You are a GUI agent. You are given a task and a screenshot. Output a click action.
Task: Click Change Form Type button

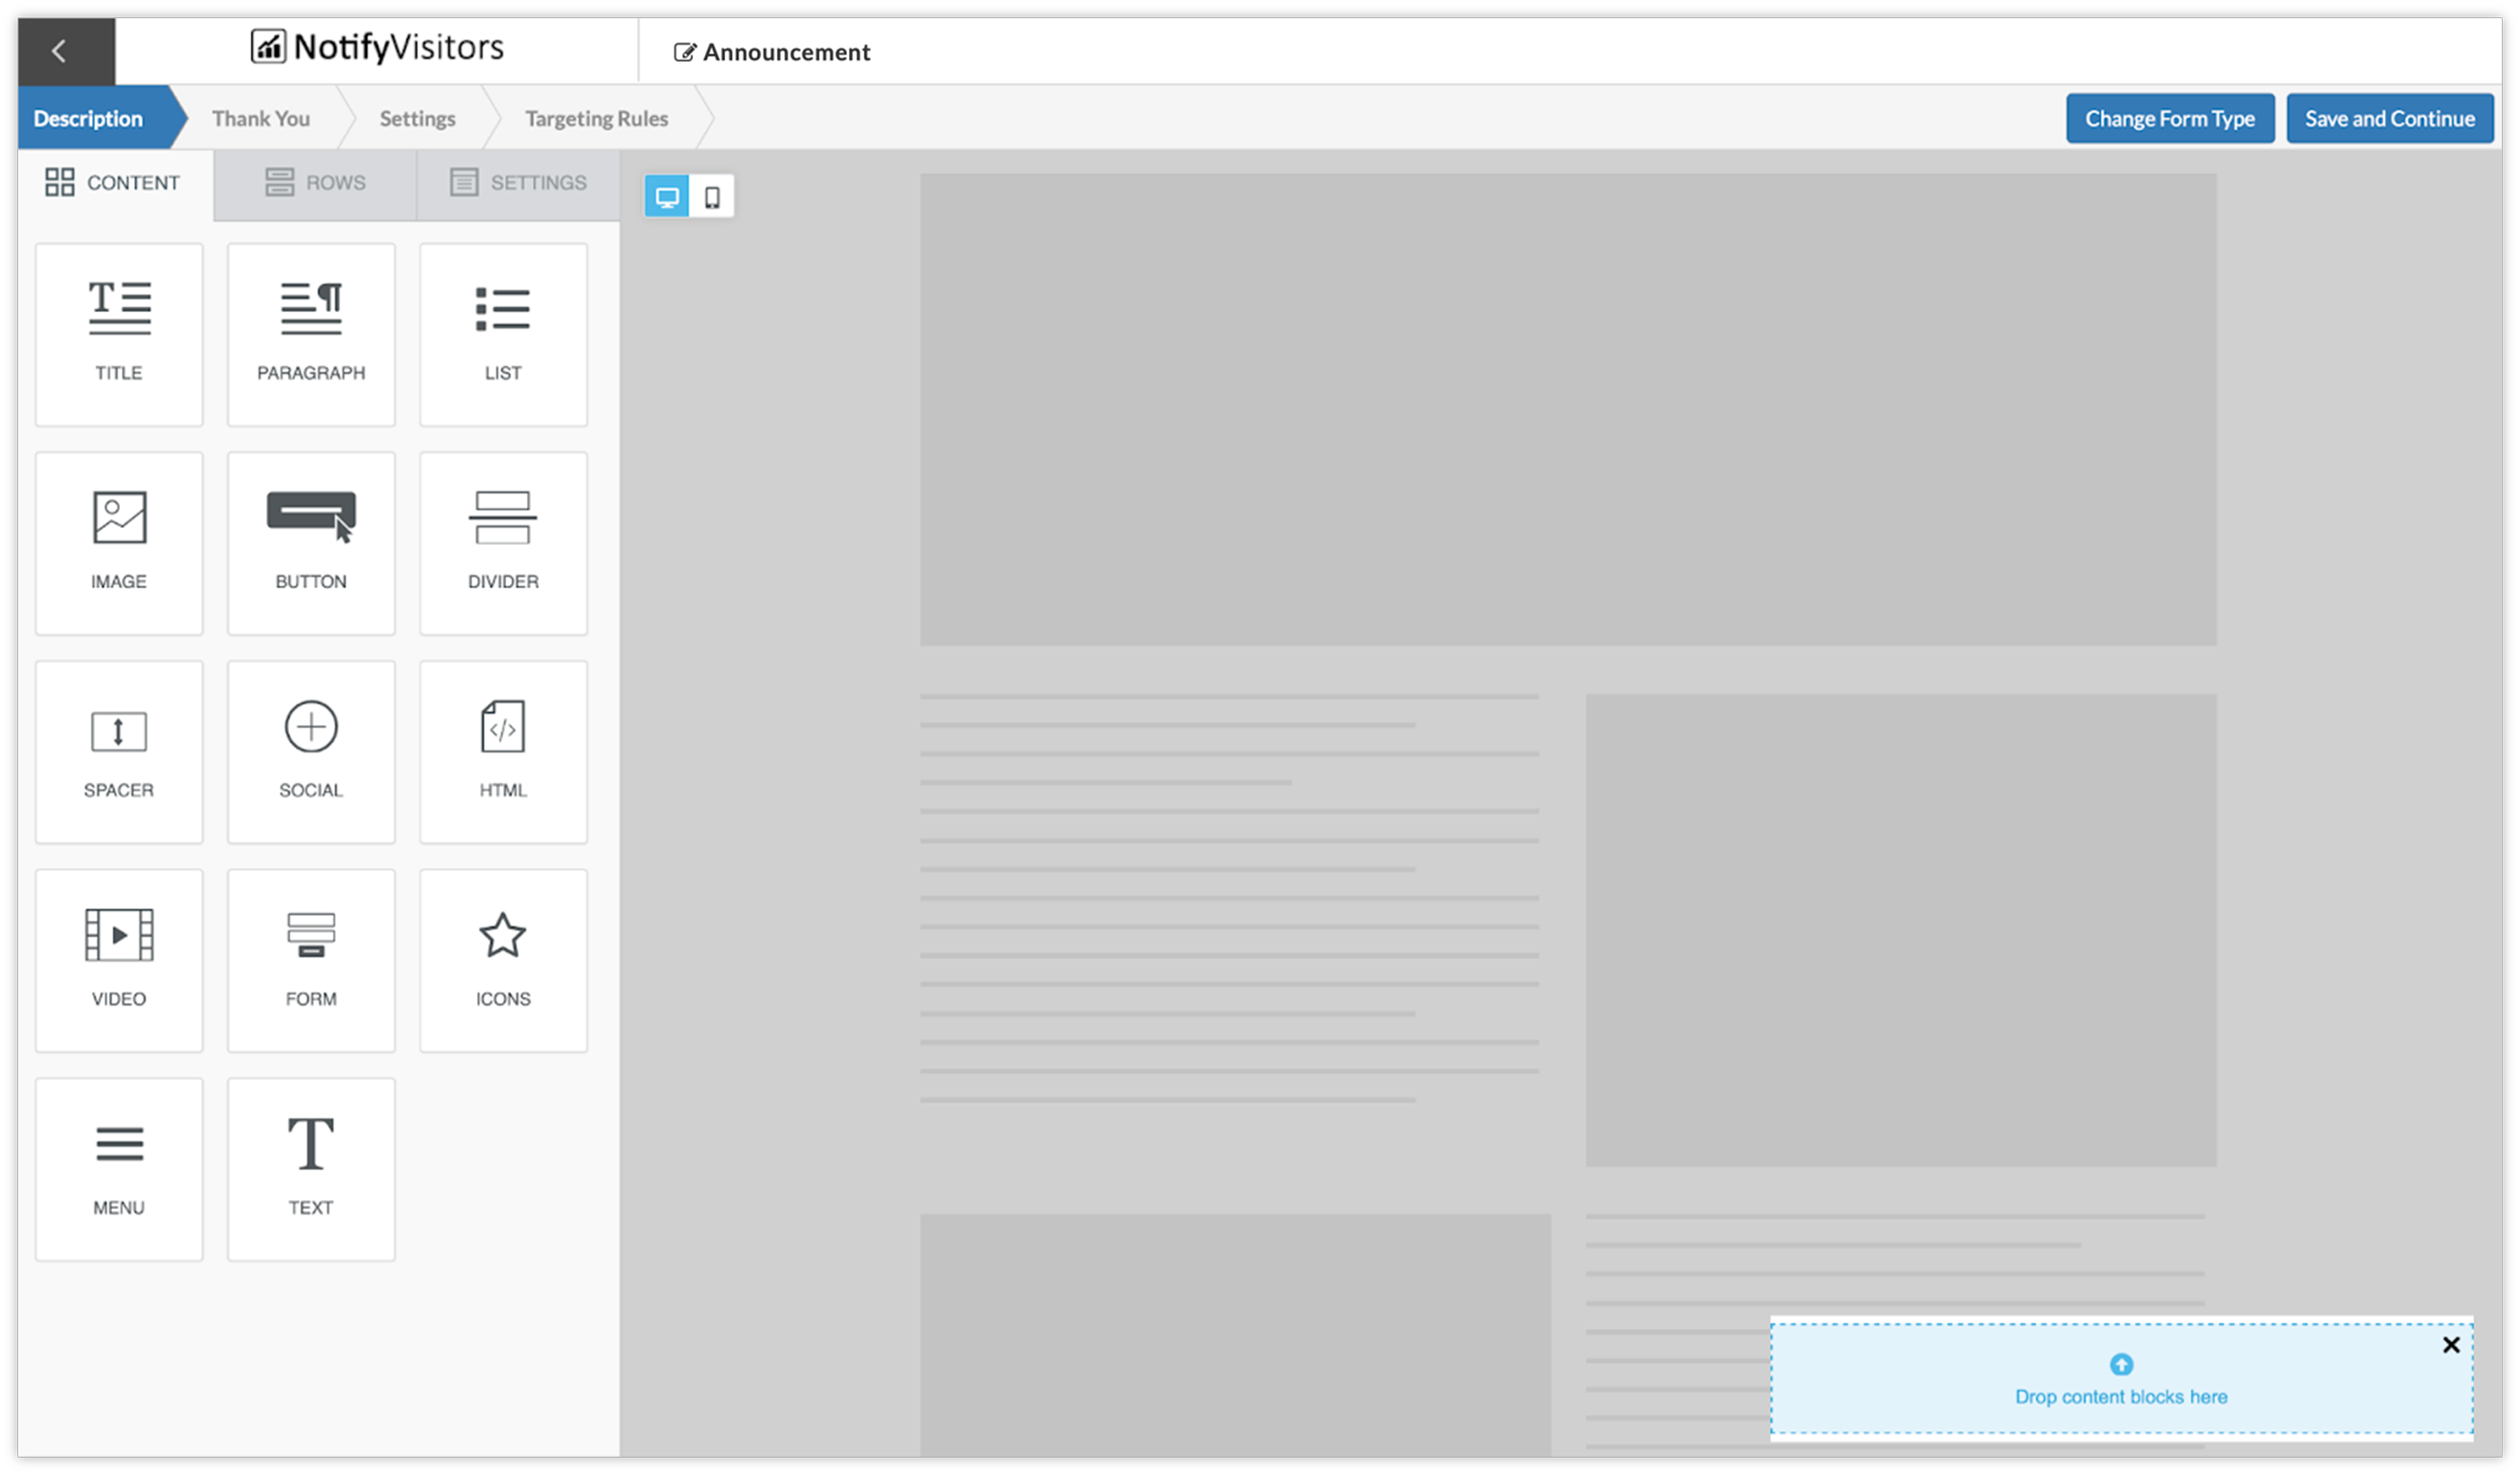click(2170, 119)
